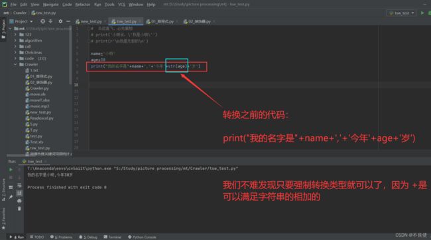Collapse the mt root folder
This screenshot has width=431, height=240.
[x=11, y=28]
